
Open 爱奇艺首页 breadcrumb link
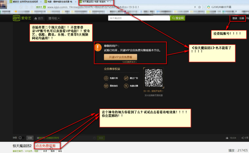pyautogui.click(x=18, y=151)
